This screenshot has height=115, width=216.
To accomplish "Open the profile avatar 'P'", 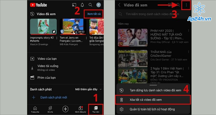I will [x=98, y=5].
